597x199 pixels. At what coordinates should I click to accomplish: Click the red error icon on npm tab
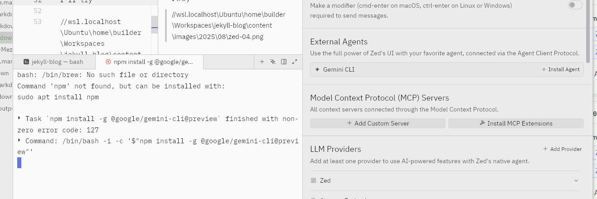(x=108, y=62)
